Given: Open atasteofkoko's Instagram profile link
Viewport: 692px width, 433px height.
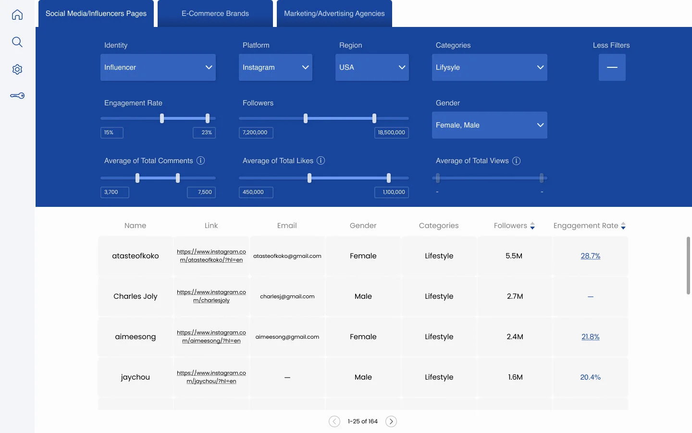Looking at the screenshot, I should tap(211, 256).
